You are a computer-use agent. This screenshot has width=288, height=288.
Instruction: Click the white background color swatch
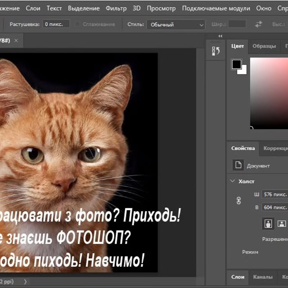pos(243,71)
